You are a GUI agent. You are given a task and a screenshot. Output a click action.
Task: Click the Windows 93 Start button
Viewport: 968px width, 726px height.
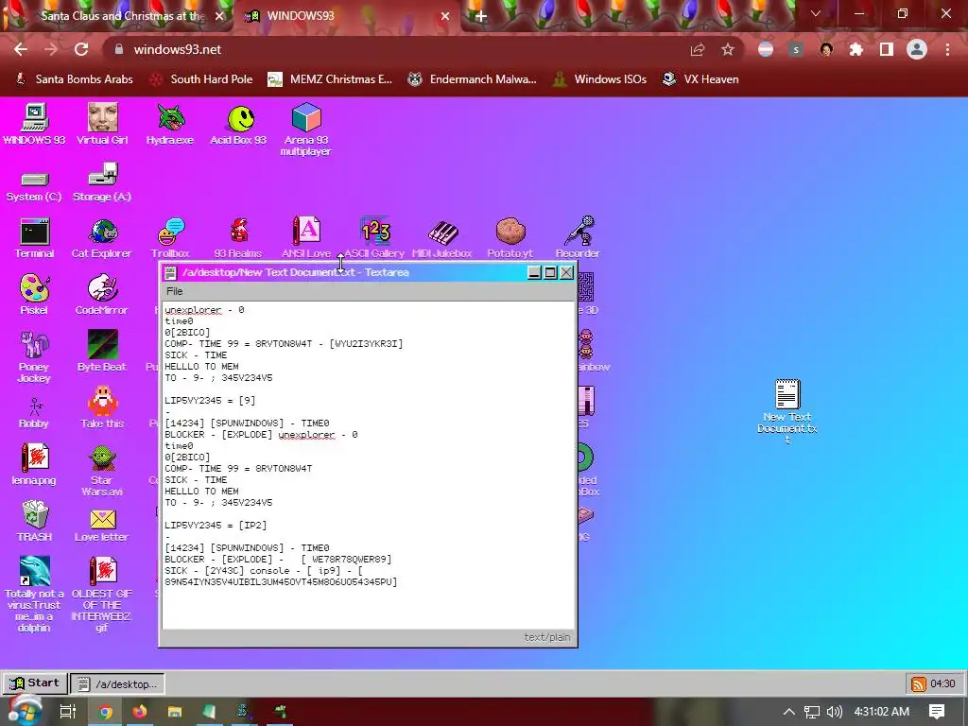click(x=35, y=683)
